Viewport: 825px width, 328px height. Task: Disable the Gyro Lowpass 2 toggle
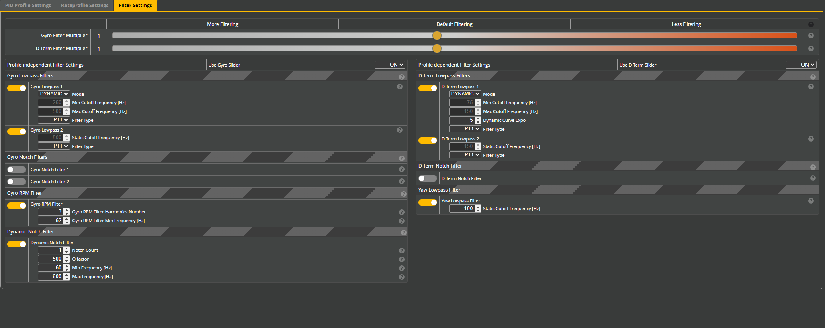point(16,132)
